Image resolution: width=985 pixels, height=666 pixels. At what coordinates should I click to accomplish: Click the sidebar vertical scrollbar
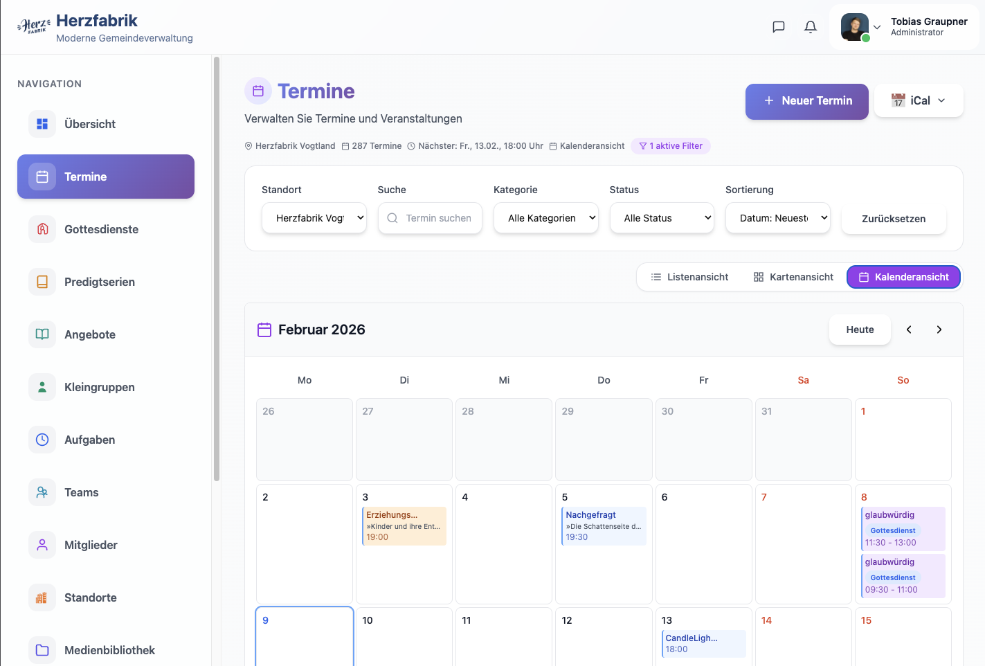tap(217, 270)
